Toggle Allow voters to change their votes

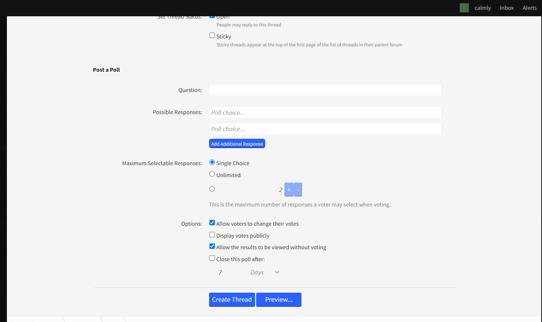212,223
